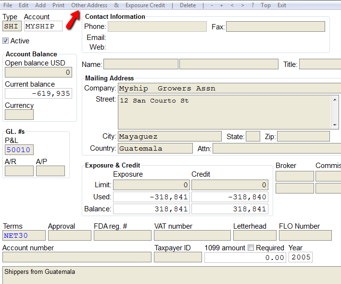Click the plus (+) menu item
Image resolution: width=341 pixels, height=284 pixels.
pyautogui.click(x=221, y=5)
